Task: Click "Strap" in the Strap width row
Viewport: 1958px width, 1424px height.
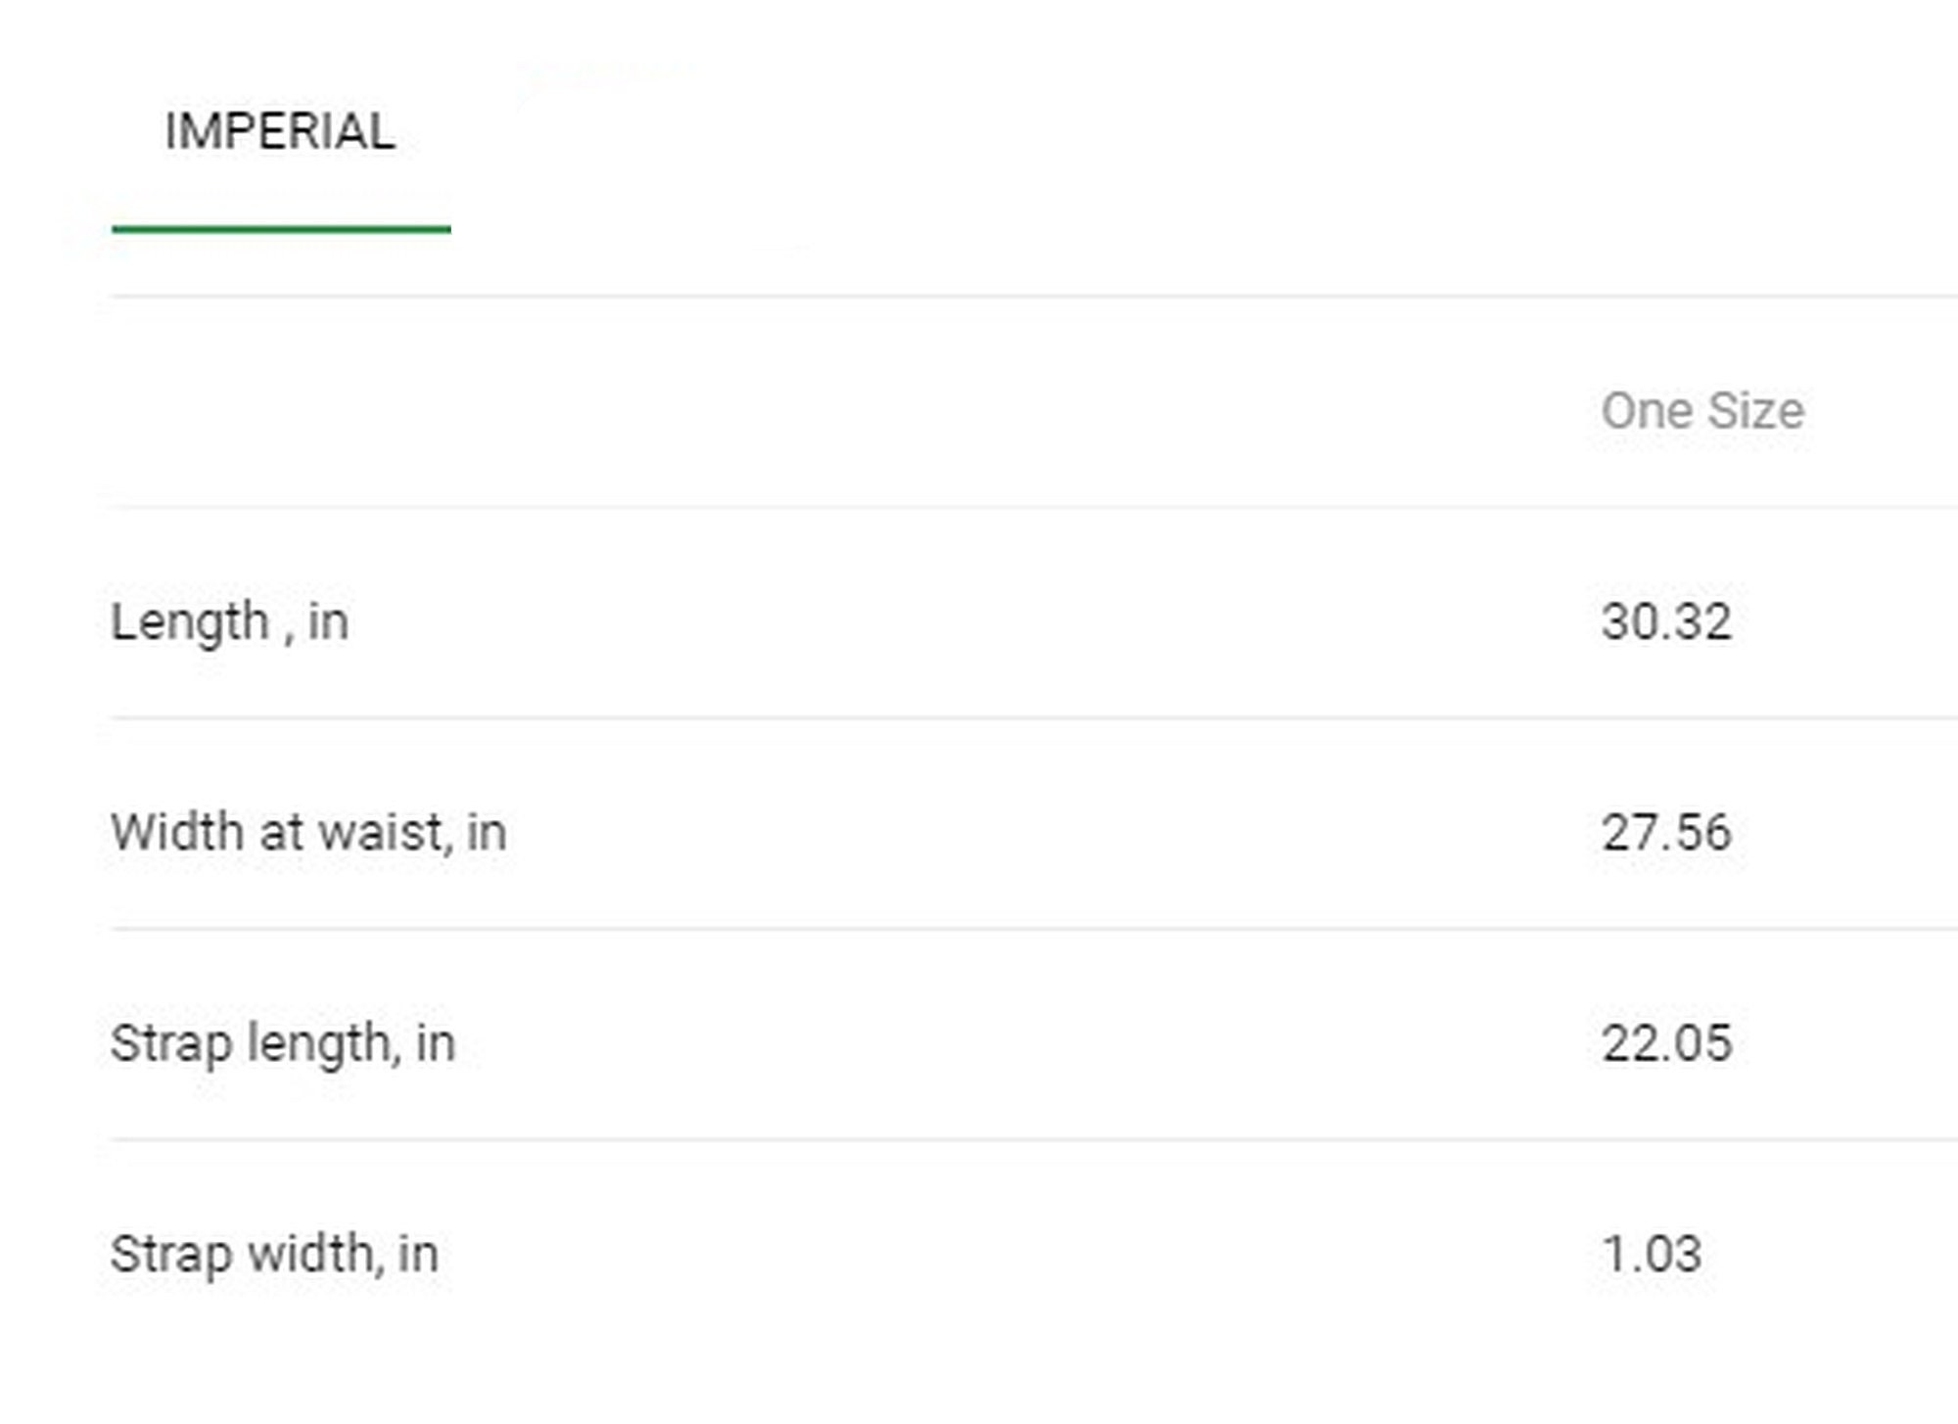Action: click(170, 1255)
